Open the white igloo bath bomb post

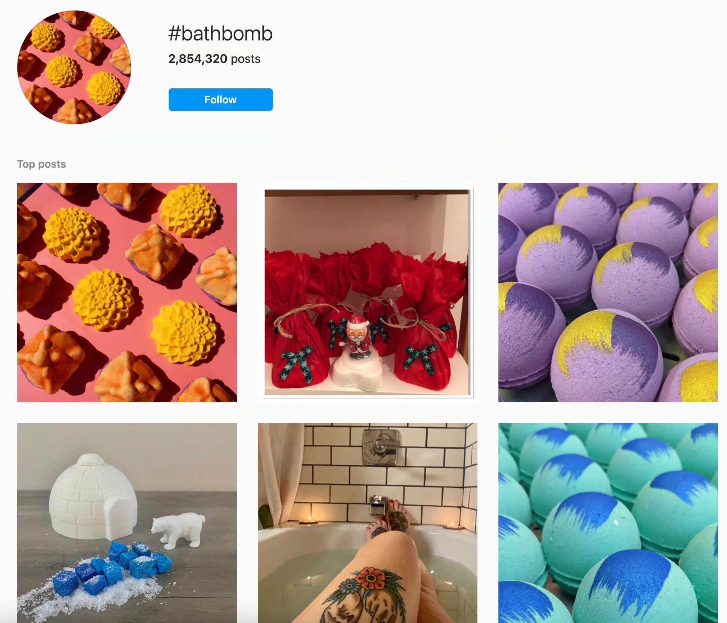click(127, 523)
